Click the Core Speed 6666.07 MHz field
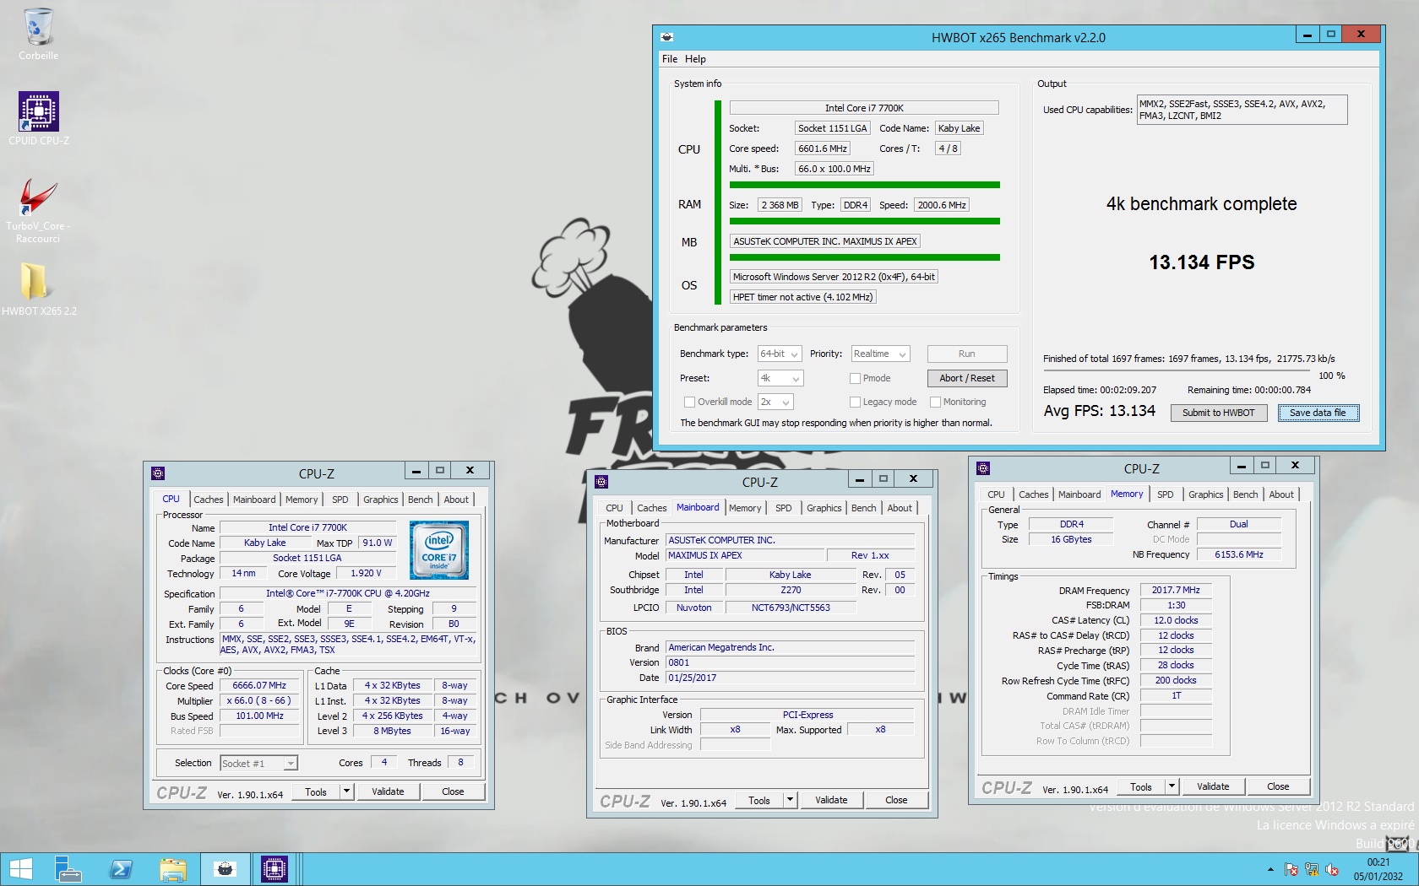Viewport: 1419px width, 886px height. pyautogui.click(x=259, y=685)
